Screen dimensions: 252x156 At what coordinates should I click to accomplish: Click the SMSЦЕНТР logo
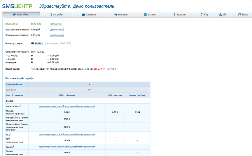pos(17,6)
